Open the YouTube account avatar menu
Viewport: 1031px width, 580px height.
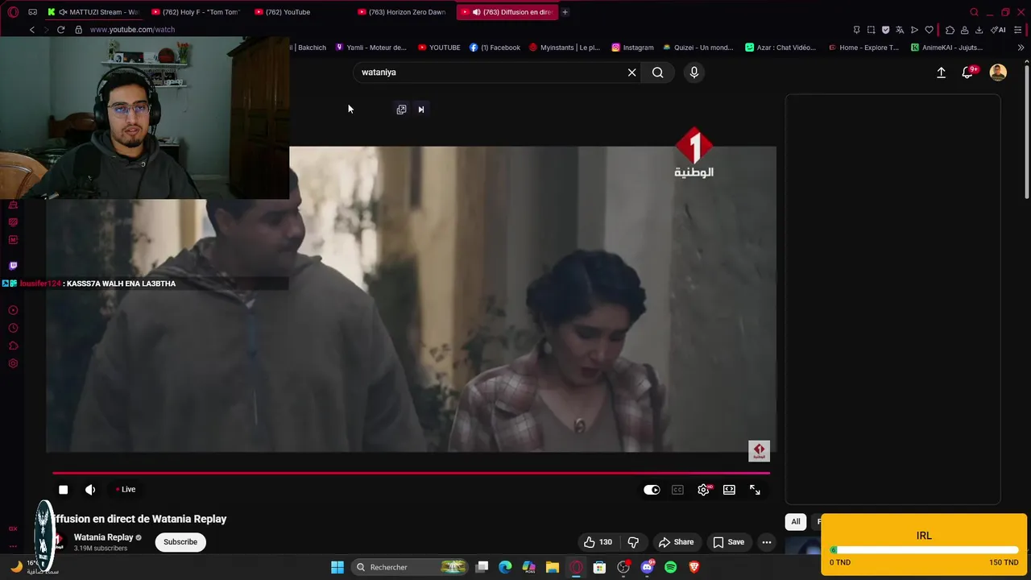998,72
